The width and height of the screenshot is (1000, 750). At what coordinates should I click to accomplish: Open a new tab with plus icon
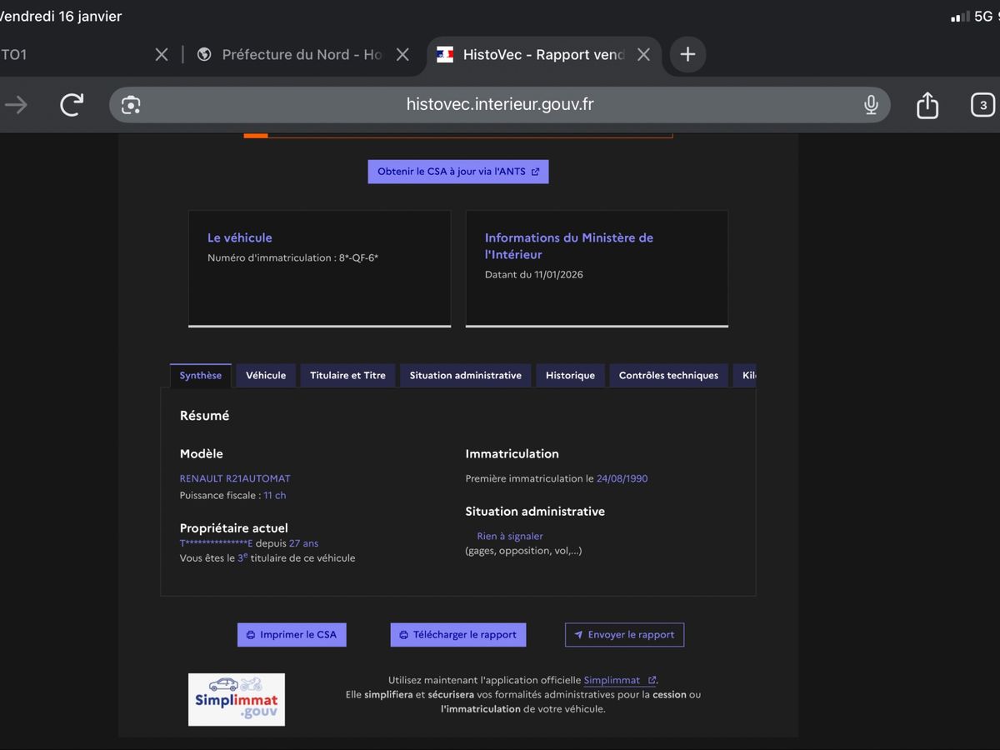point(687,54)
